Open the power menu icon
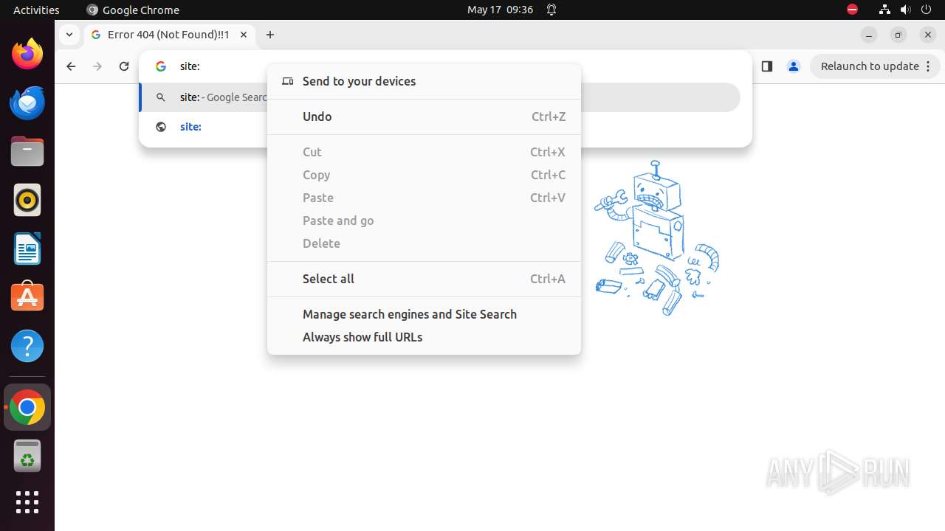Screen dimensions: 945x531 (x=927, y=10)
